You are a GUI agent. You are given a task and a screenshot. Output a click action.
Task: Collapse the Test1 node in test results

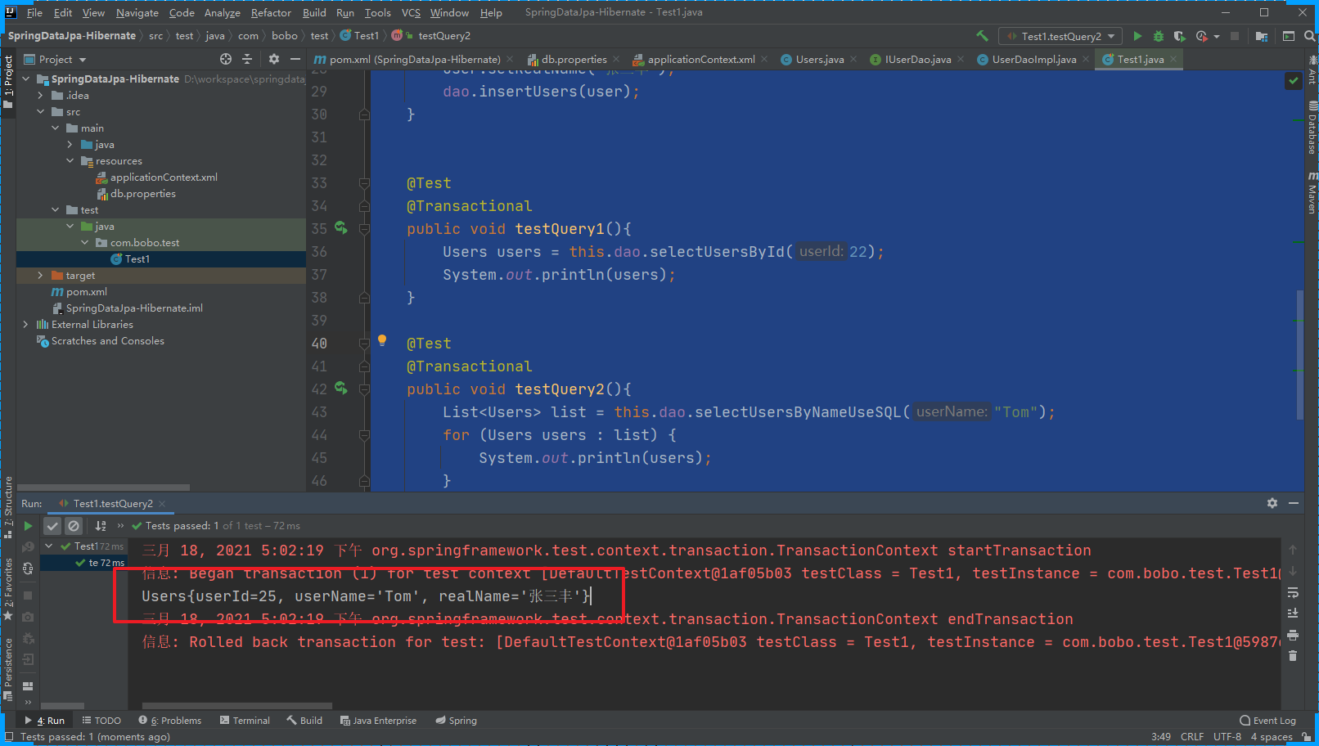(49, 546)
